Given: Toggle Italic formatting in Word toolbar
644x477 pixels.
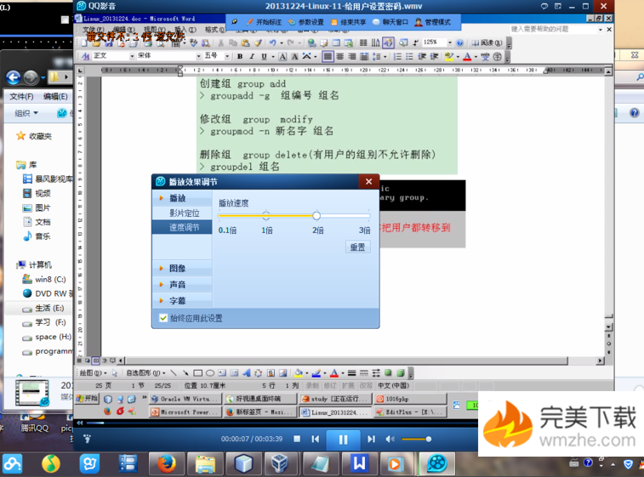Looking at the screenshot, I should coord(252,56).
